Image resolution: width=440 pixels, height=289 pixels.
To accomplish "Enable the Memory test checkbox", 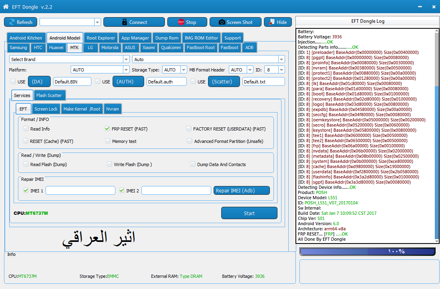I will pos(108,141).
